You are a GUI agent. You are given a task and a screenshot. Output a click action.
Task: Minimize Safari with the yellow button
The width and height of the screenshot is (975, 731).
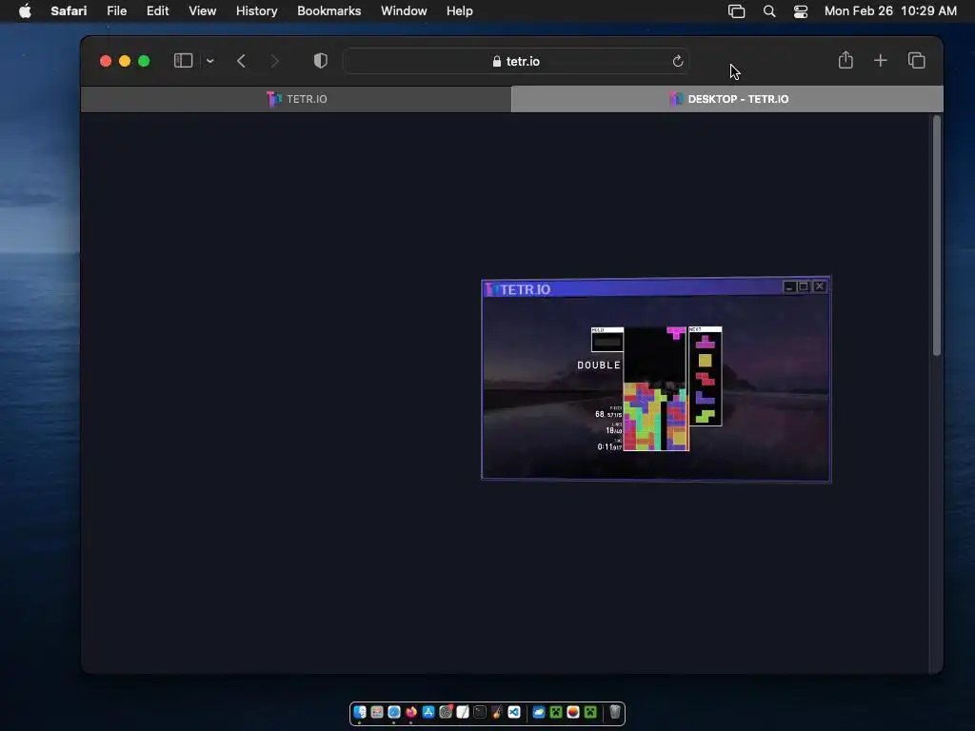click(x=125, y=61)
